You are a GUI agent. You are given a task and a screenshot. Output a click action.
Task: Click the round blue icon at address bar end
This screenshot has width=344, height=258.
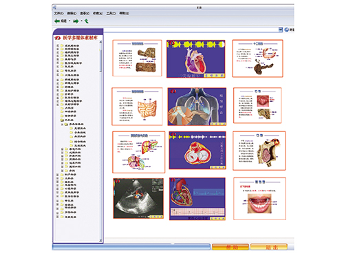tap(286, 30)
